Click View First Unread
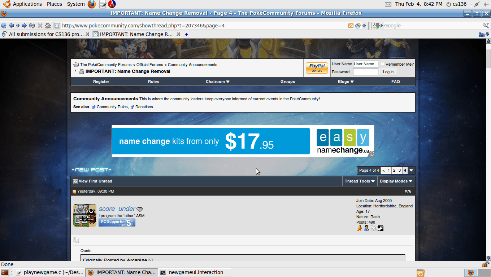Image resolution: width=491 pixels, height=277 pixels. 95,181
